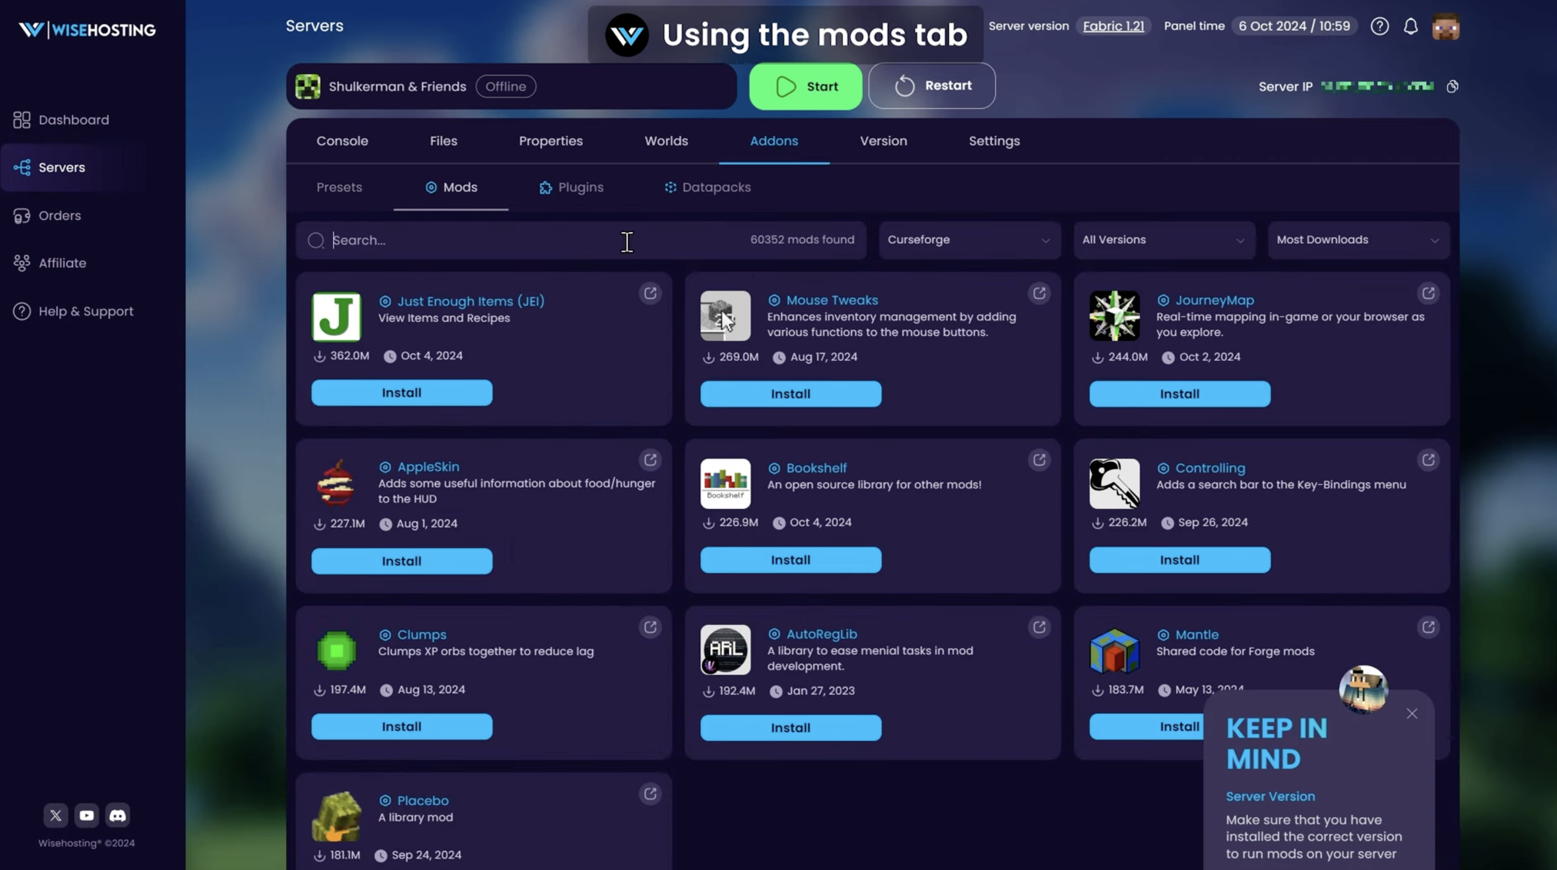
Task: Click the YouTube social icon
Action: [x=86, y=815]
